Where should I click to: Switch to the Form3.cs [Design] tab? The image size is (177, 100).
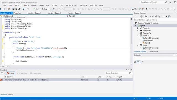[x=34, y=13]
